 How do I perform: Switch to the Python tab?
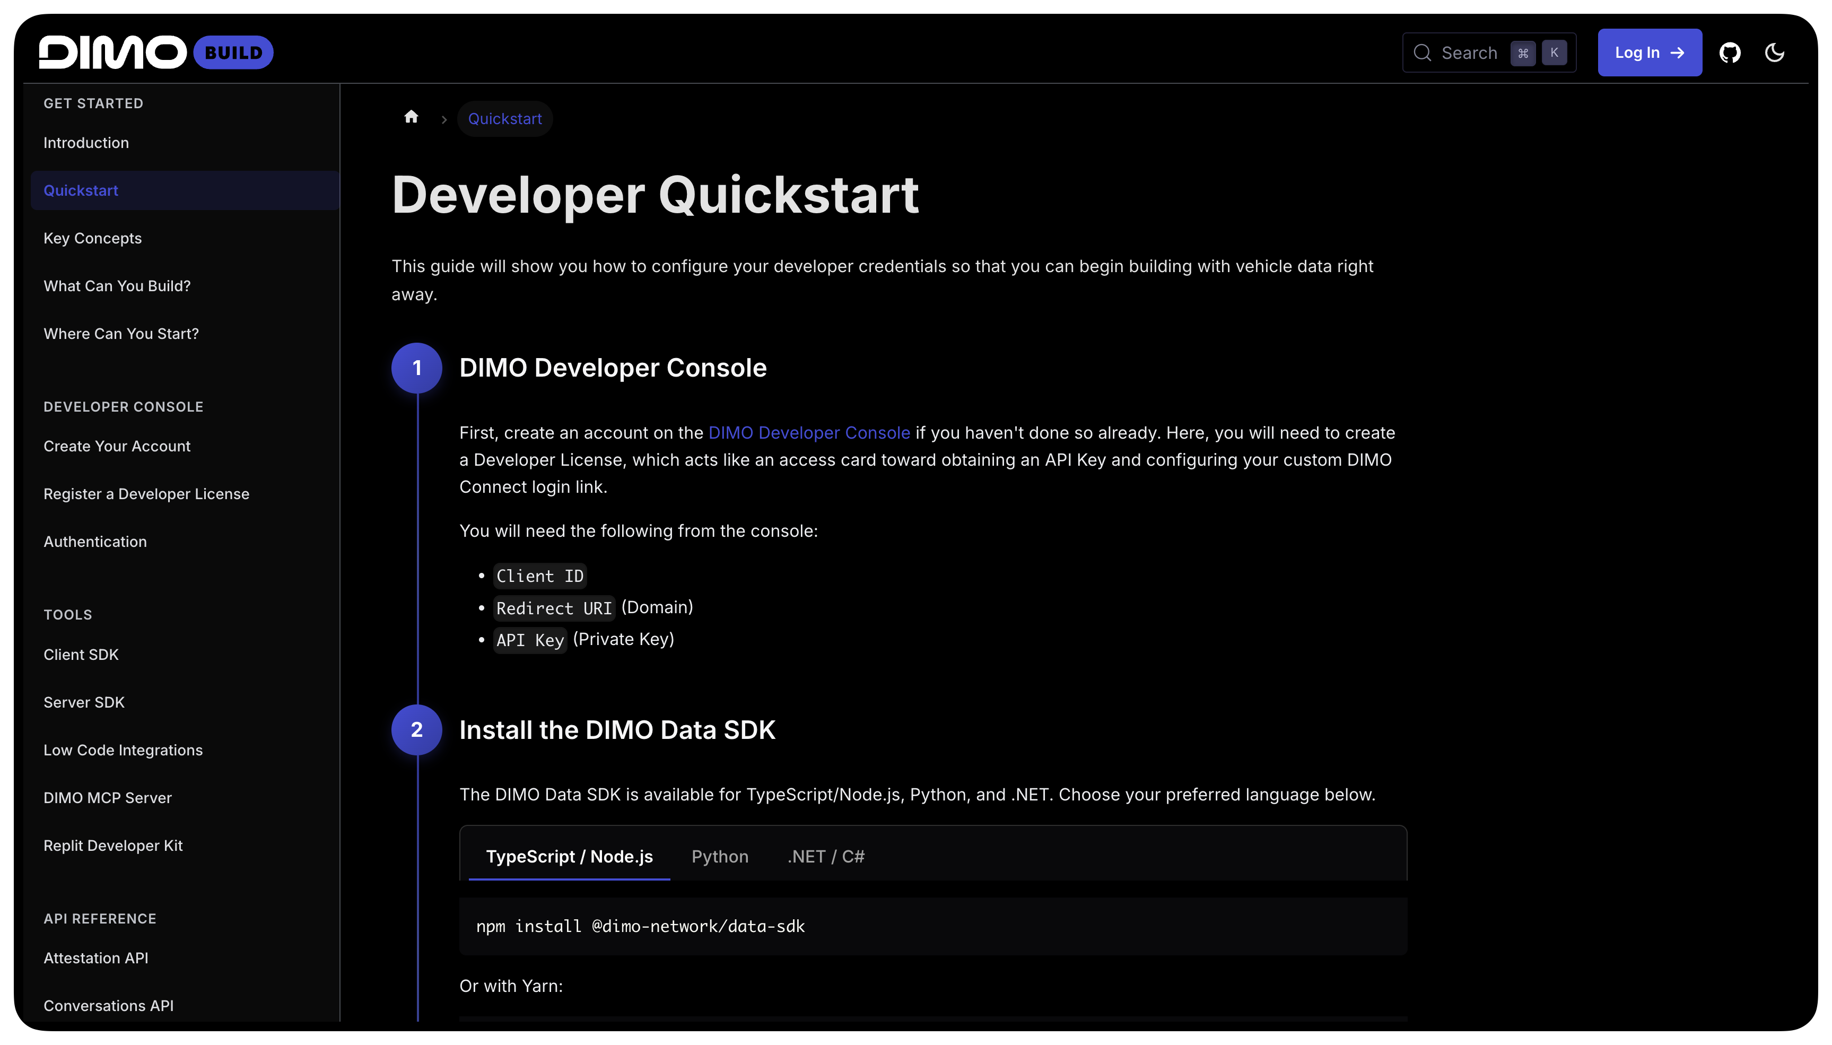click(720, 856)
